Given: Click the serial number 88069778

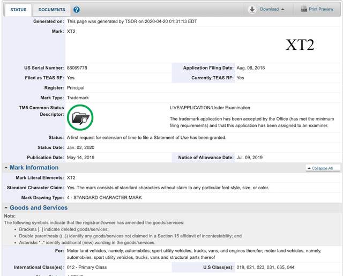Looking at the screenshot, I should (x=77, y=68).
